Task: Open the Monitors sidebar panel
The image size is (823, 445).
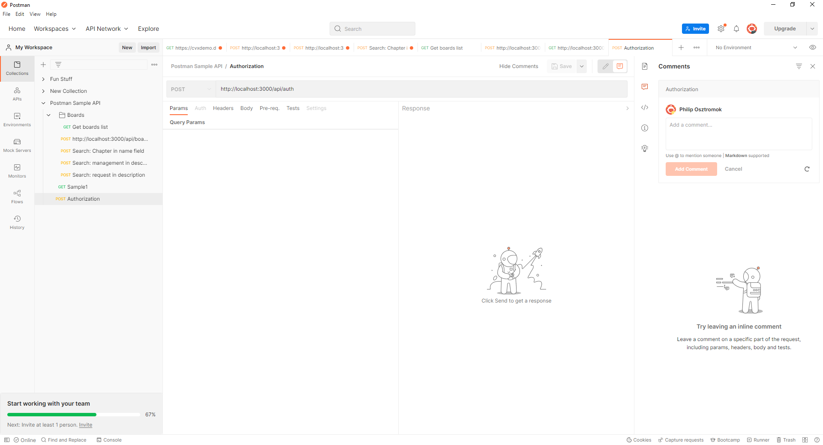Action: (17, 171)
